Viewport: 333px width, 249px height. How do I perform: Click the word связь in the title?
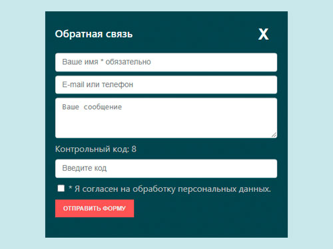coord(119,35)
